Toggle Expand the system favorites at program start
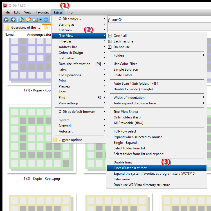The image size is (211, 211). click(x=157, y=174)
